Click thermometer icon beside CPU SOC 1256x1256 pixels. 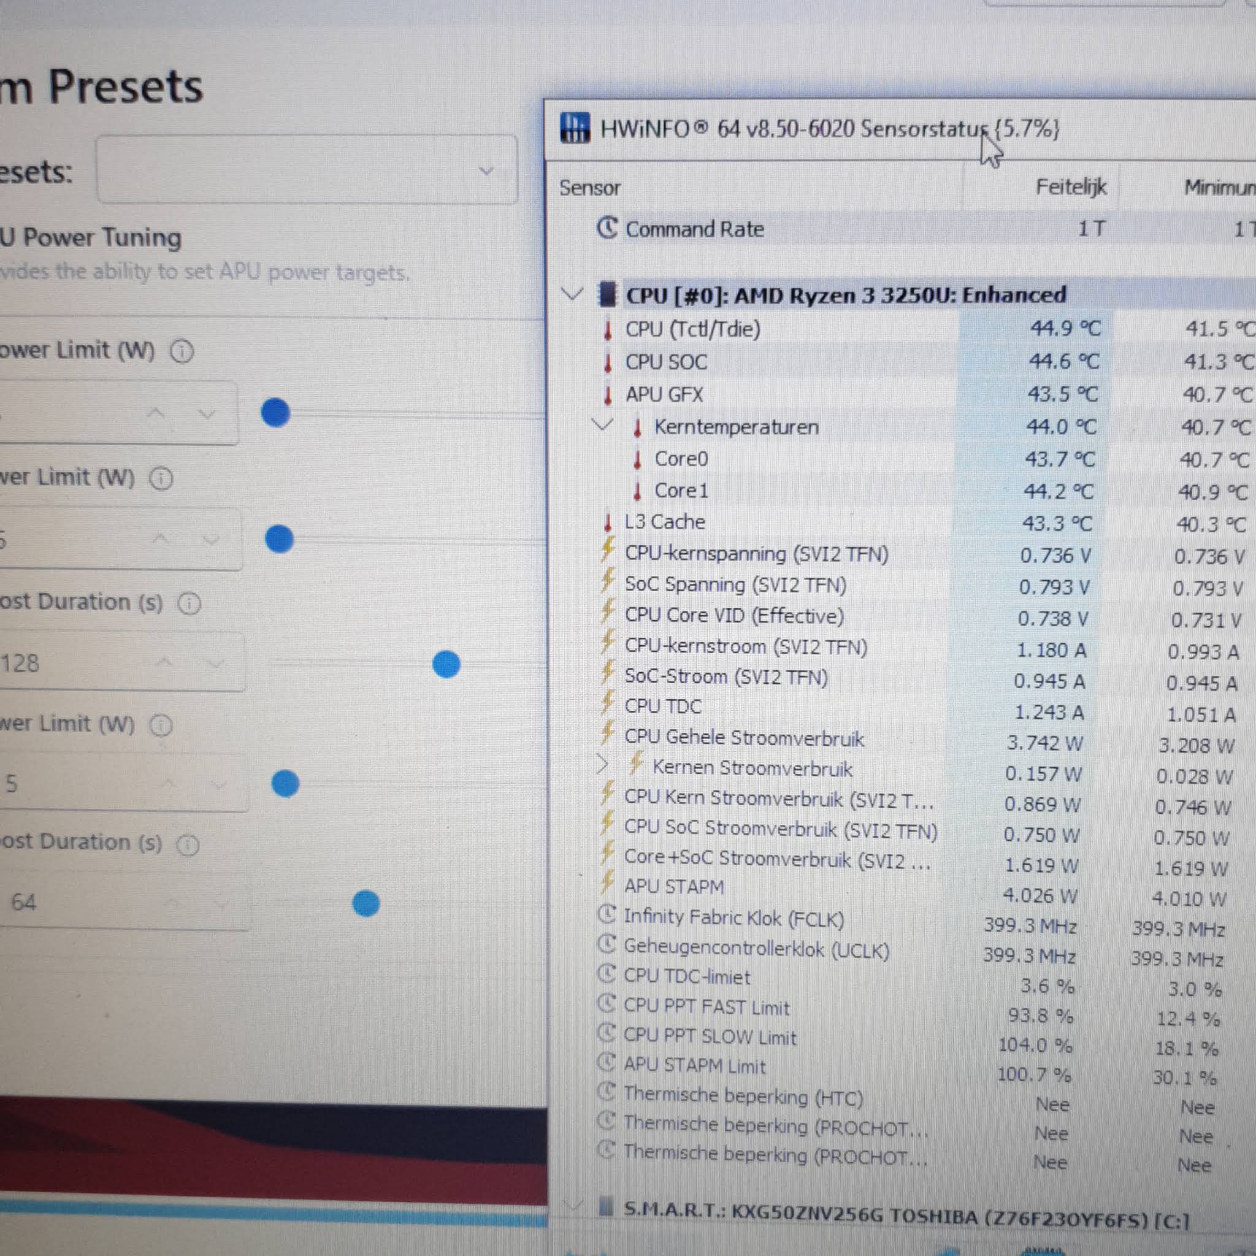tap(608, 362)
